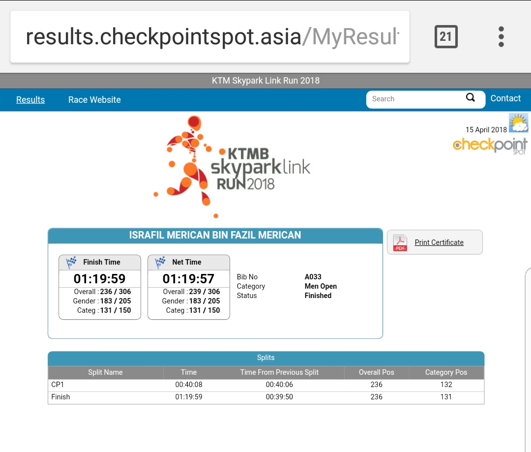
Task: Click the Checkpoint Spot logo
Action: point(490,146)
